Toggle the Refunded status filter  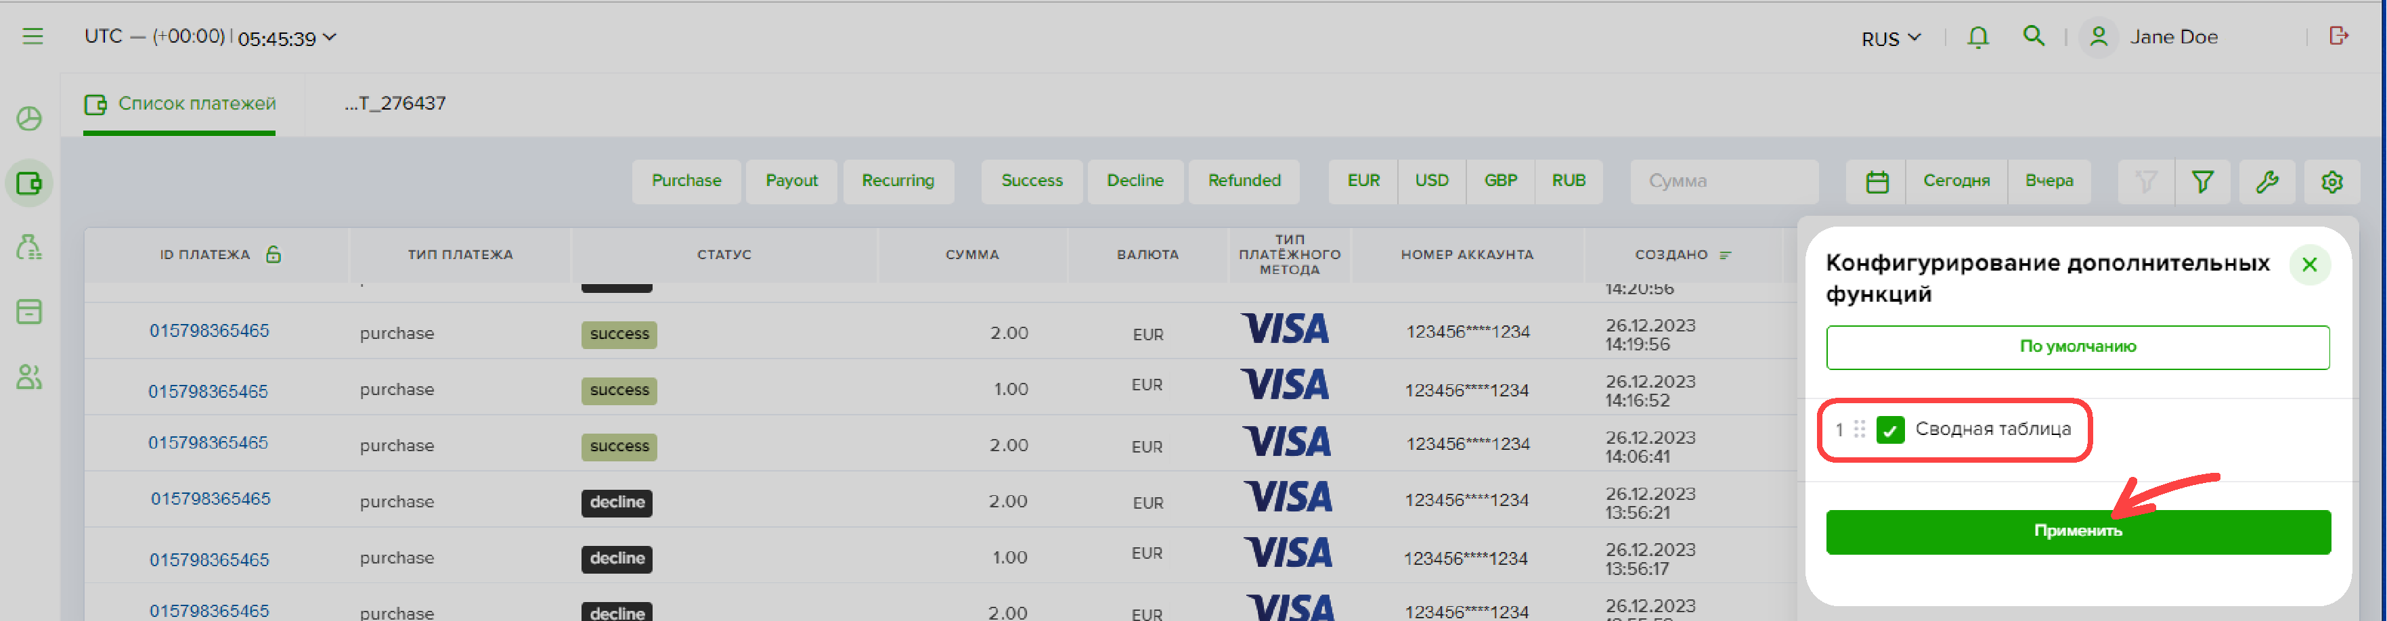point(1244,181)
